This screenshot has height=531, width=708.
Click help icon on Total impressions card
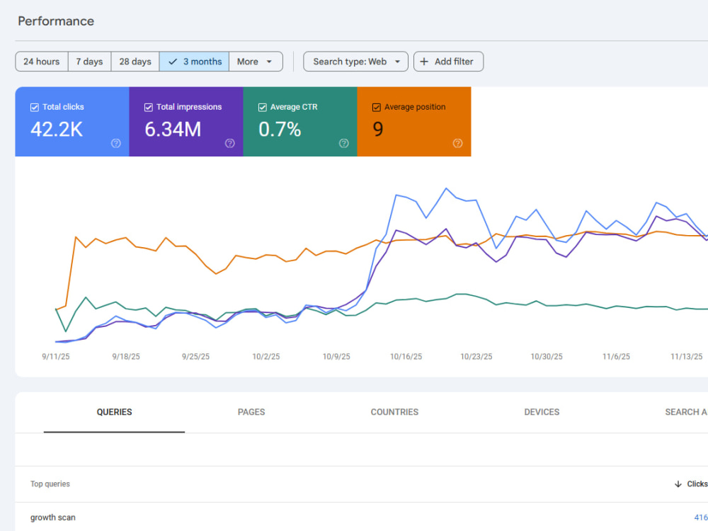tap(230, 143)
